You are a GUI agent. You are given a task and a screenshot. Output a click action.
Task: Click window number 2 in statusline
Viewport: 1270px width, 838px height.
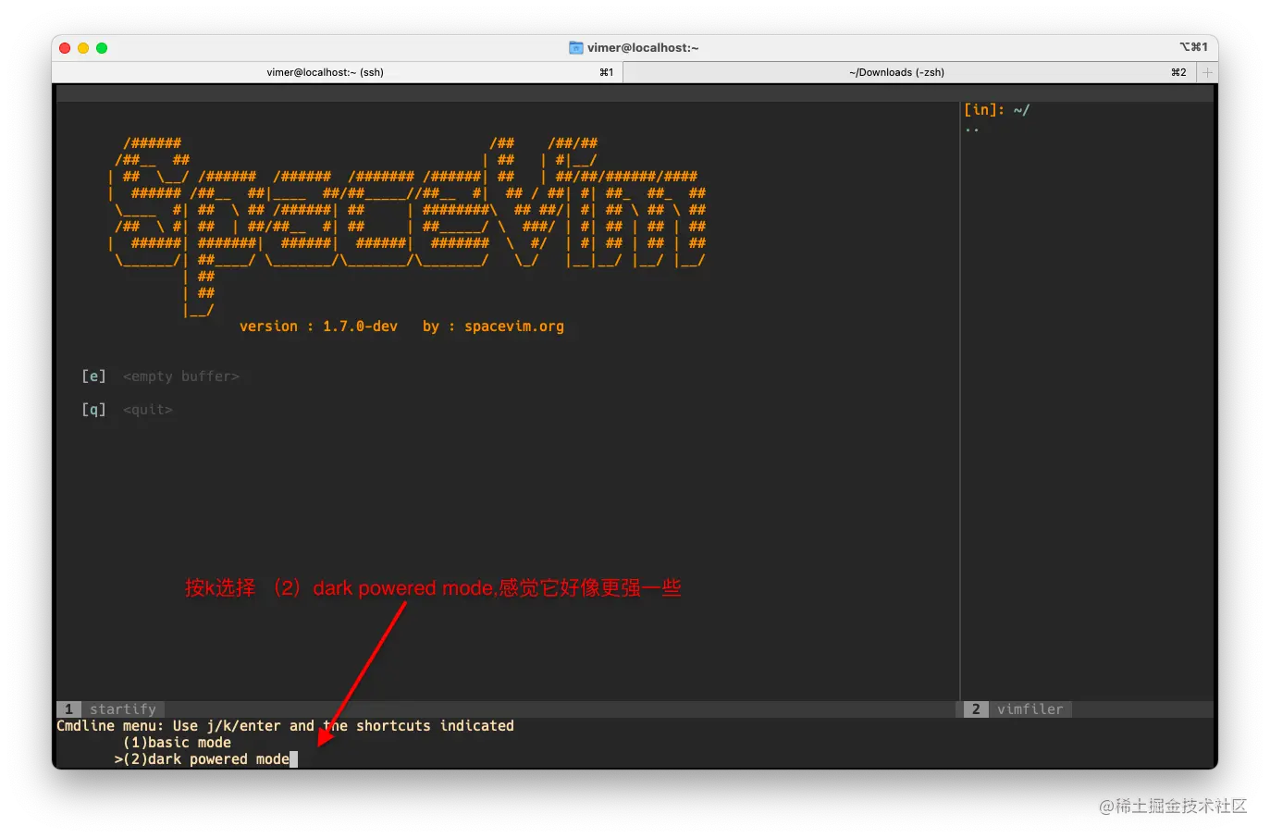click(x=976, y=709)
